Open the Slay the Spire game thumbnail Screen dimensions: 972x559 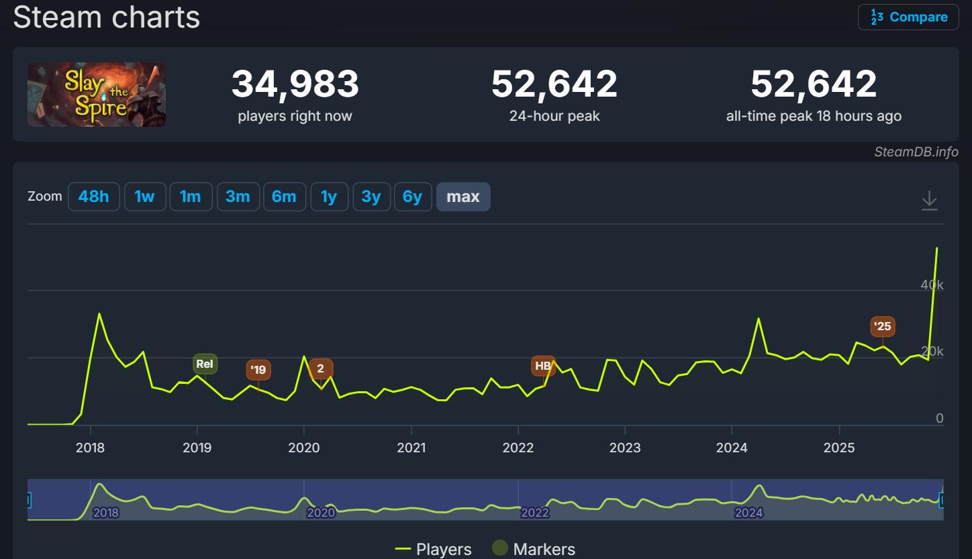(96, 95)
